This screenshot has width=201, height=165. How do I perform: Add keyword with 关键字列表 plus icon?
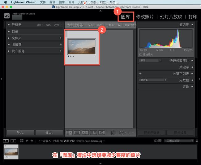tap(140, 73)
